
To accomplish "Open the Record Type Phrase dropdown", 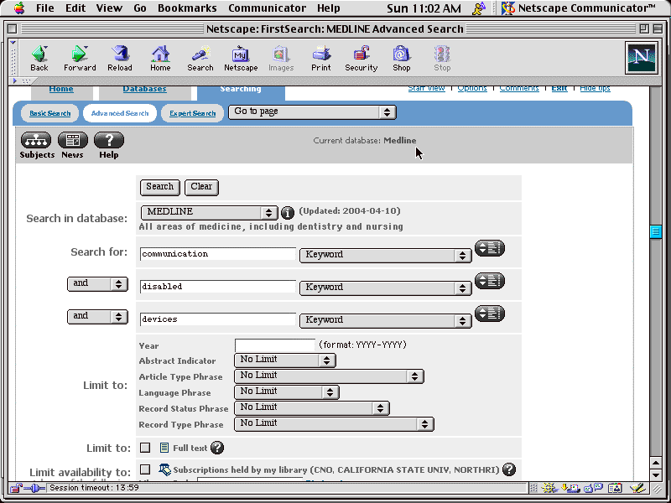I will click(x=334, y=424).
